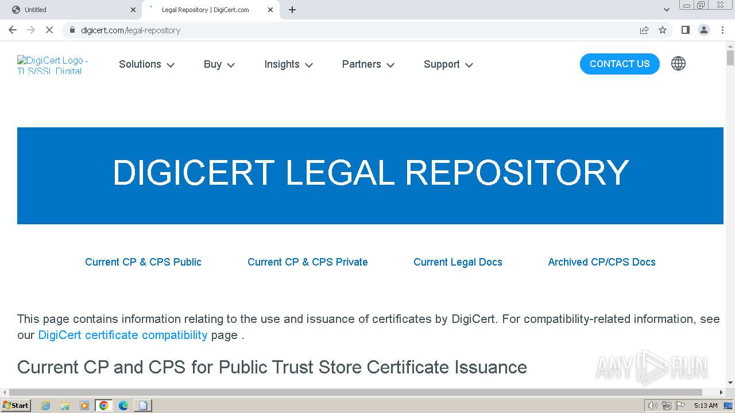This screenshot has height=413, width=735.
Task: Click the browser forward arrow
Action: point(31,30)
